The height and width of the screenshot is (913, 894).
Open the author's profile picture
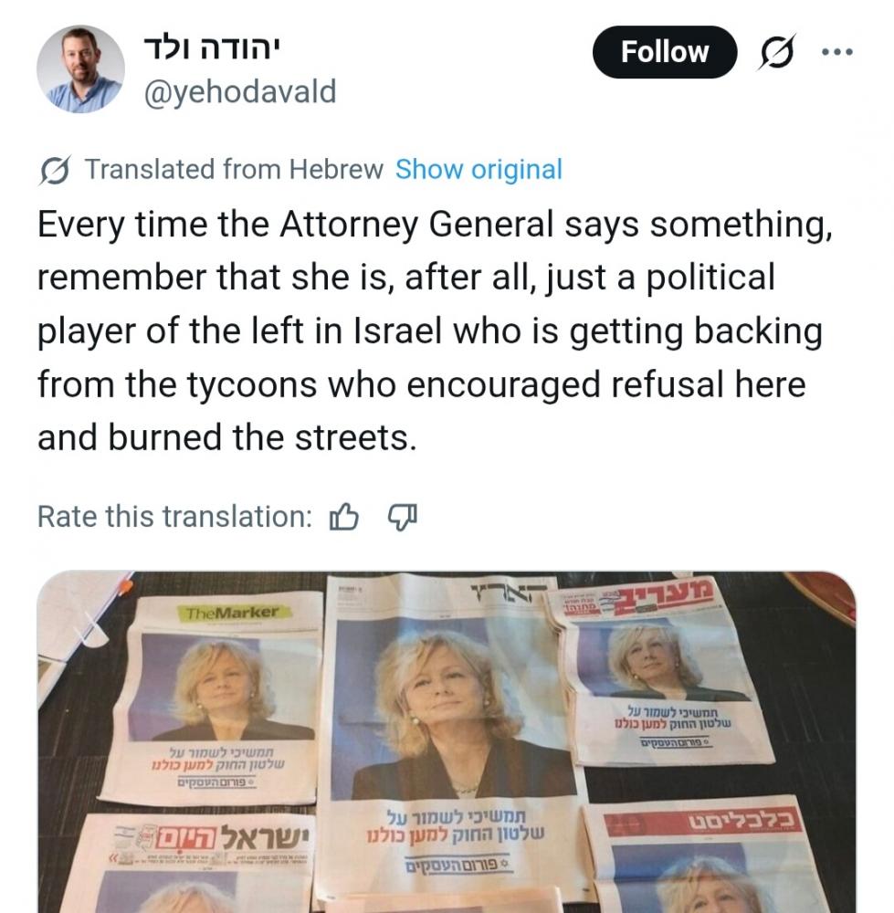80,68
